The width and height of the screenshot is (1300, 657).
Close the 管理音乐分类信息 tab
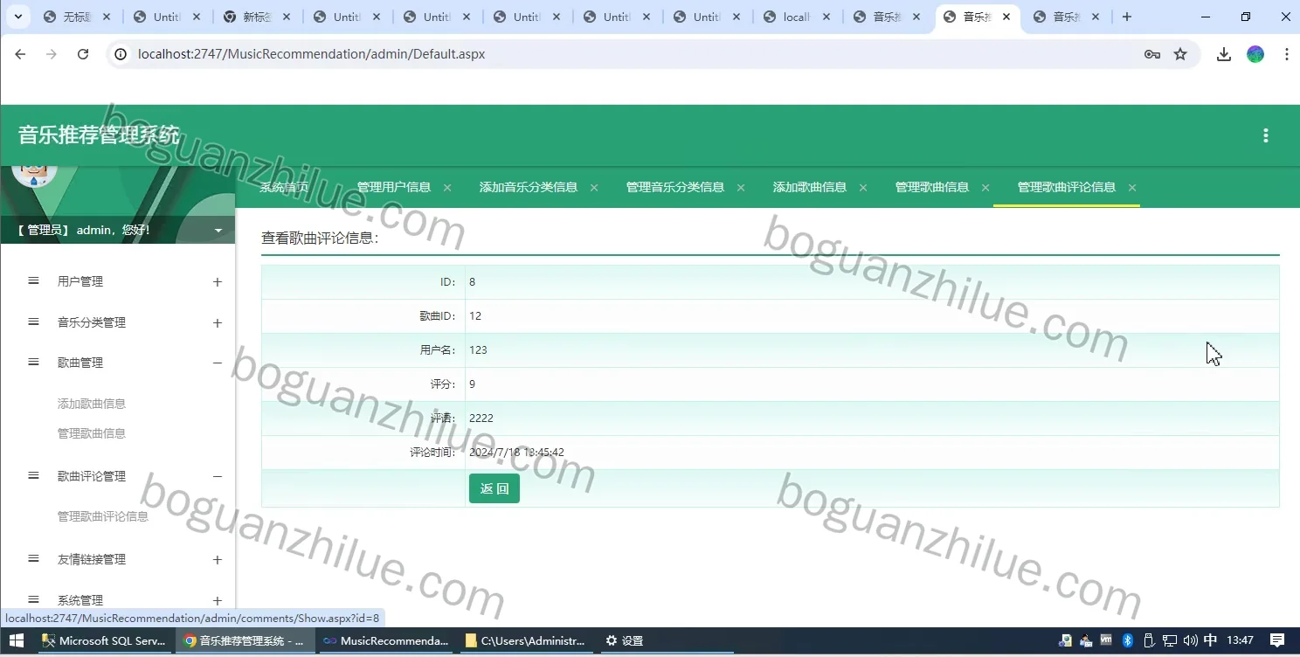click(x=741, y=188)
